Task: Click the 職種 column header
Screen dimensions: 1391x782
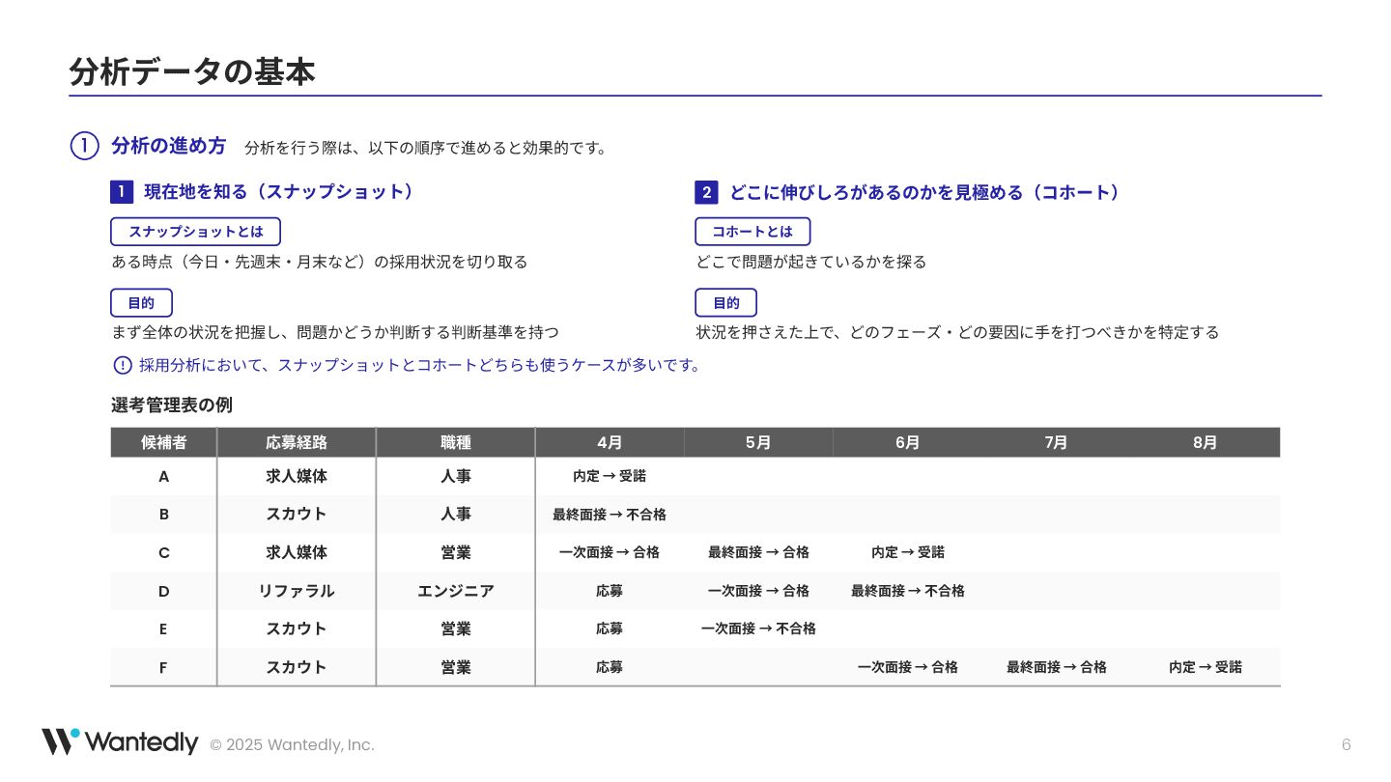Action: pos(456,442)
